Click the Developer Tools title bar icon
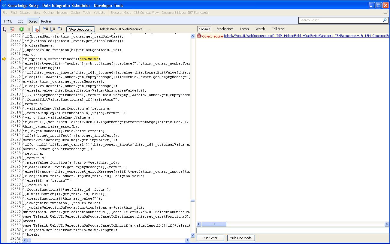This screenshot has width=390, height=244. 4,5
